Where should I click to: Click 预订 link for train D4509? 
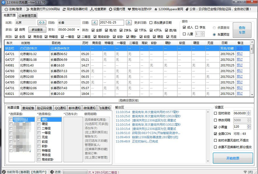240,77
